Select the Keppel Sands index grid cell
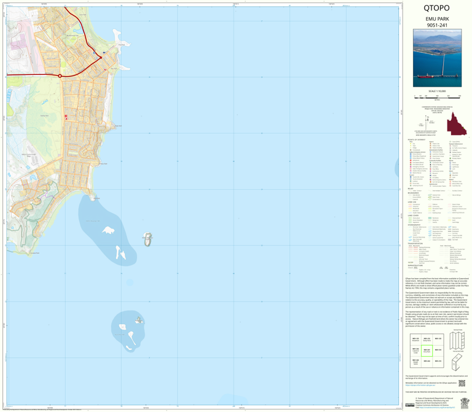 tap(415, 362)
